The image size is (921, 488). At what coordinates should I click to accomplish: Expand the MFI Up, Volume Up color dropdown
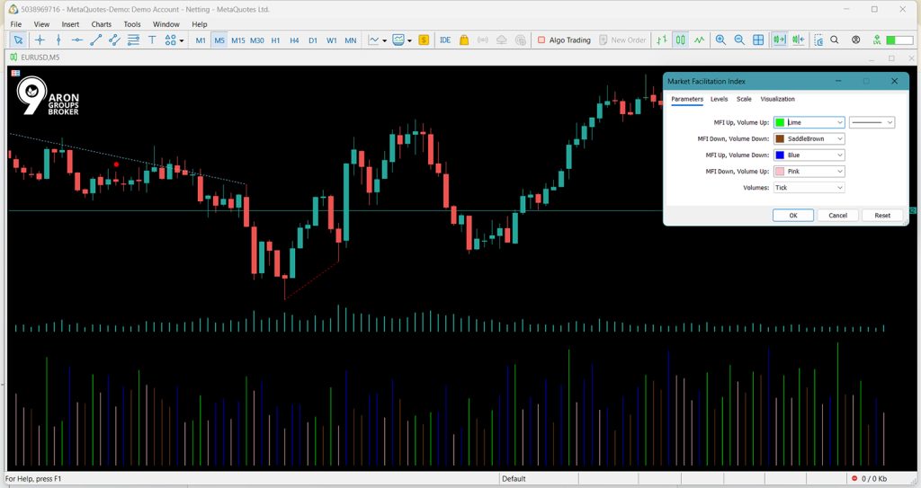click(809, 122)
